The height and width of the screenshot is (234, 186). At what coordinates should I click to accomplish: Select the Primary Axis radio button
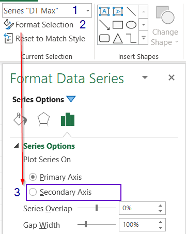click(x=33, y=177)
